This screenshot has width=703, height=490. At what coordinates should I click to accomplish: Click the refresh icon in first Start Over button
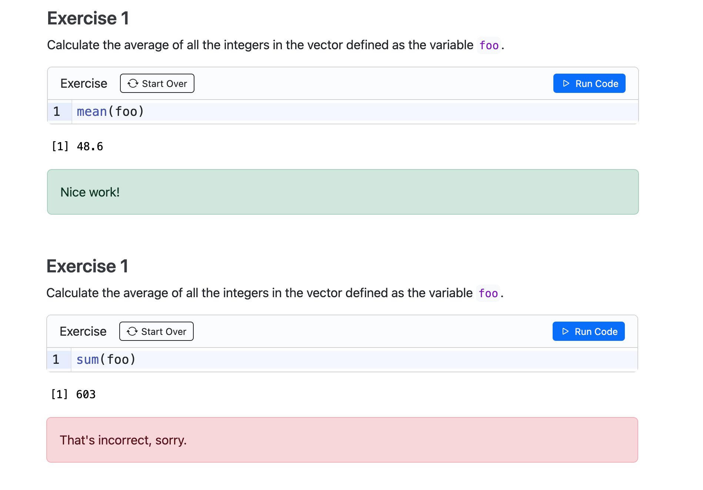click(x=133, y=83)
